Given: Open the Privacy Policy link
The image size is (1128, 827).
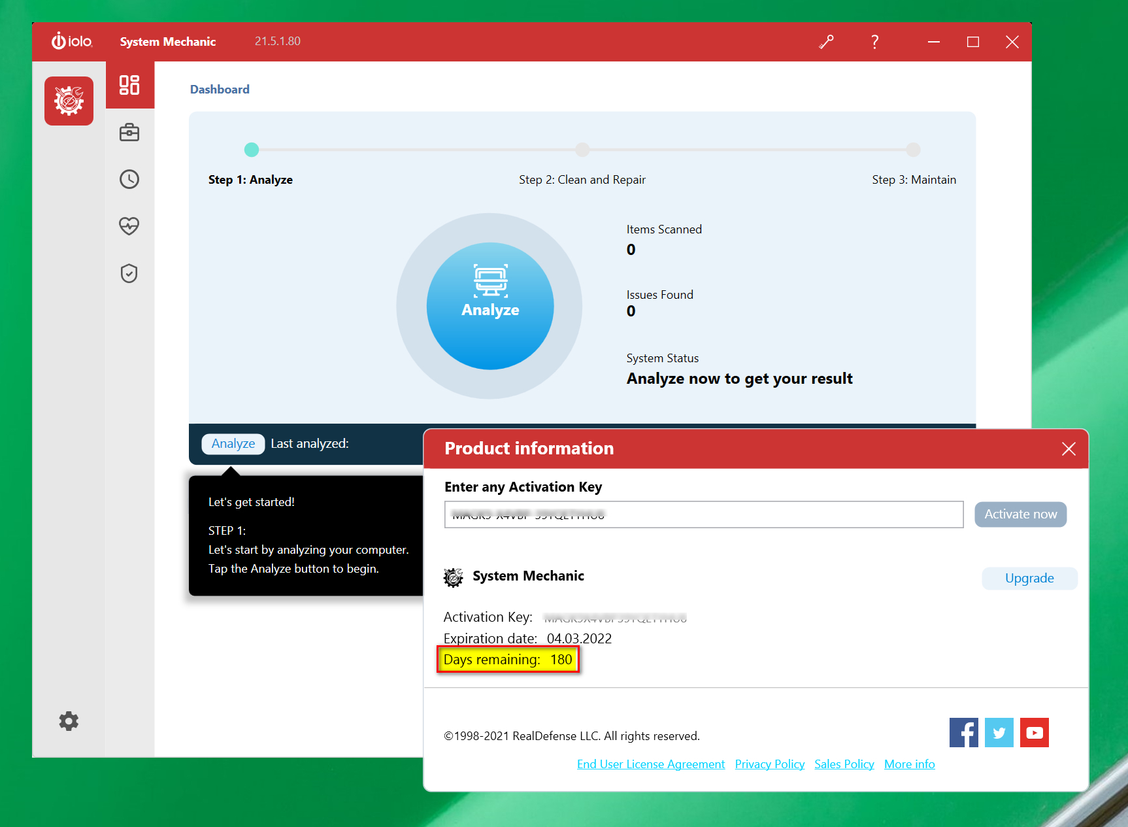Looking at the screenshot, I should (x=769, y=764).
